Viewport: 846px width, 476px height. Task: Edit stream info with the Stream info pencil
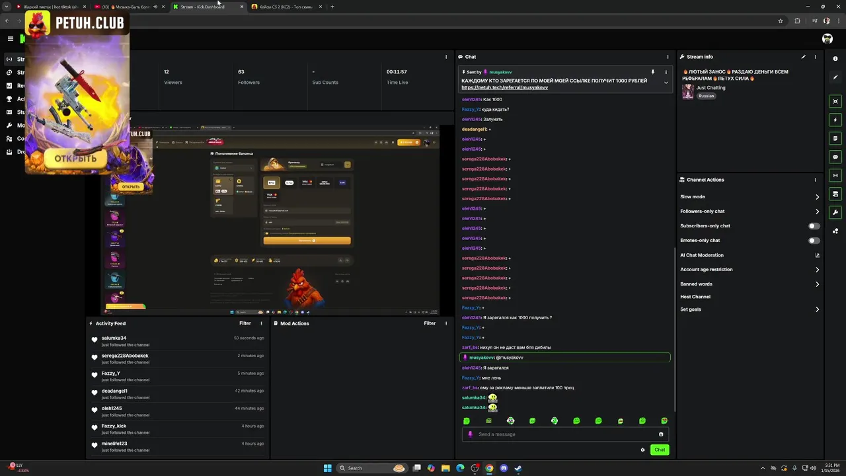coord(804,57)
